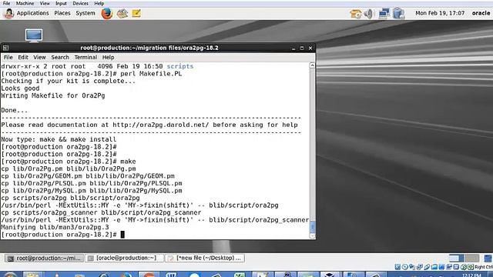Select the second gray workspace in the switcher
493x277 pixels.
click(x=472, y=259)
